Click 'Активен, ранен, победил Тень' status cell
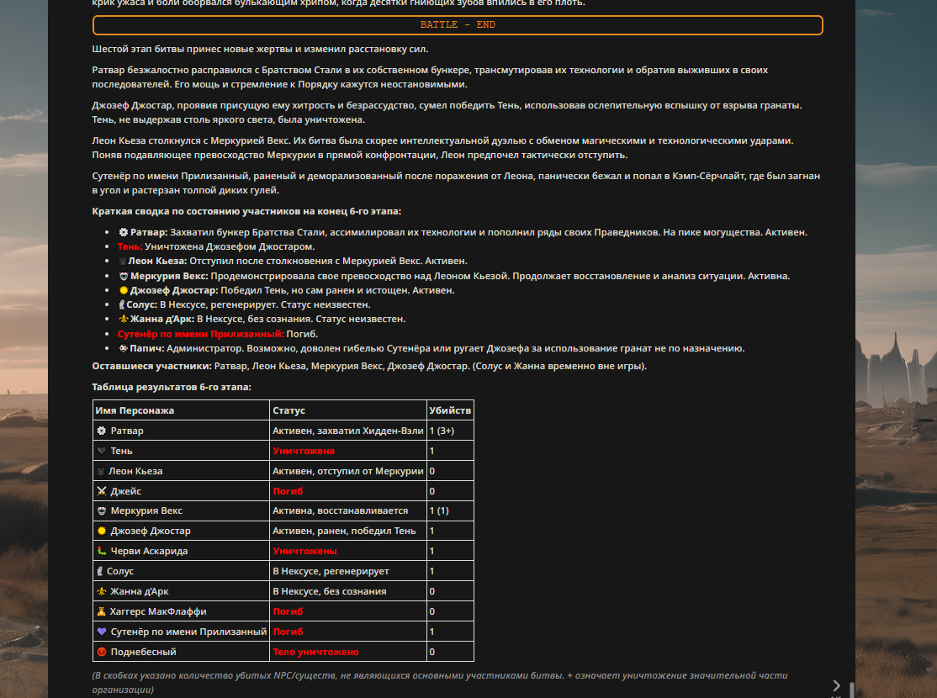The height and width of the screenshot is (698, 937). (x=347, y=531)
